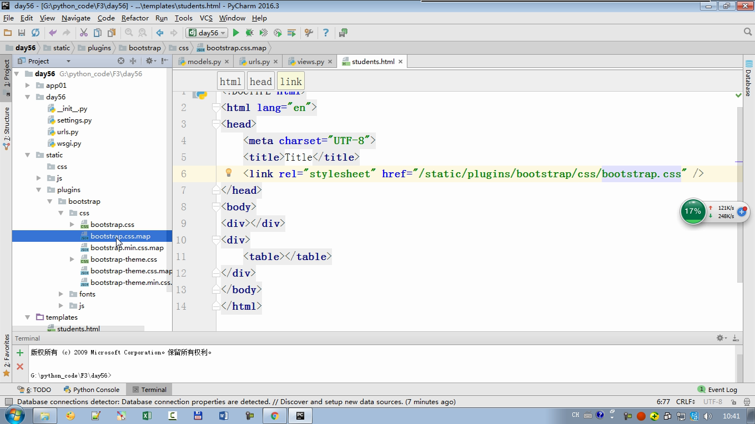Image resolution: width=755 pixels, height=424 pixels.
Task: Collapse the plugins folder in project tree
Action: click(39, 190)
